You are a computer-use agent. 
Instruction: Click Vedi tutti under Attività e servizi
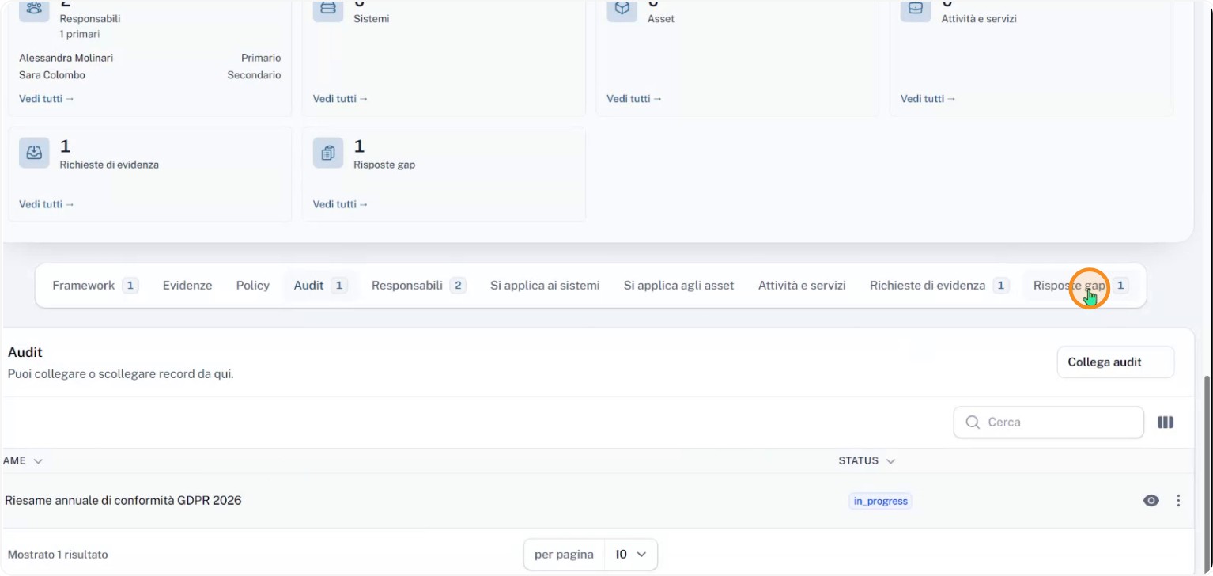point(928,99)
